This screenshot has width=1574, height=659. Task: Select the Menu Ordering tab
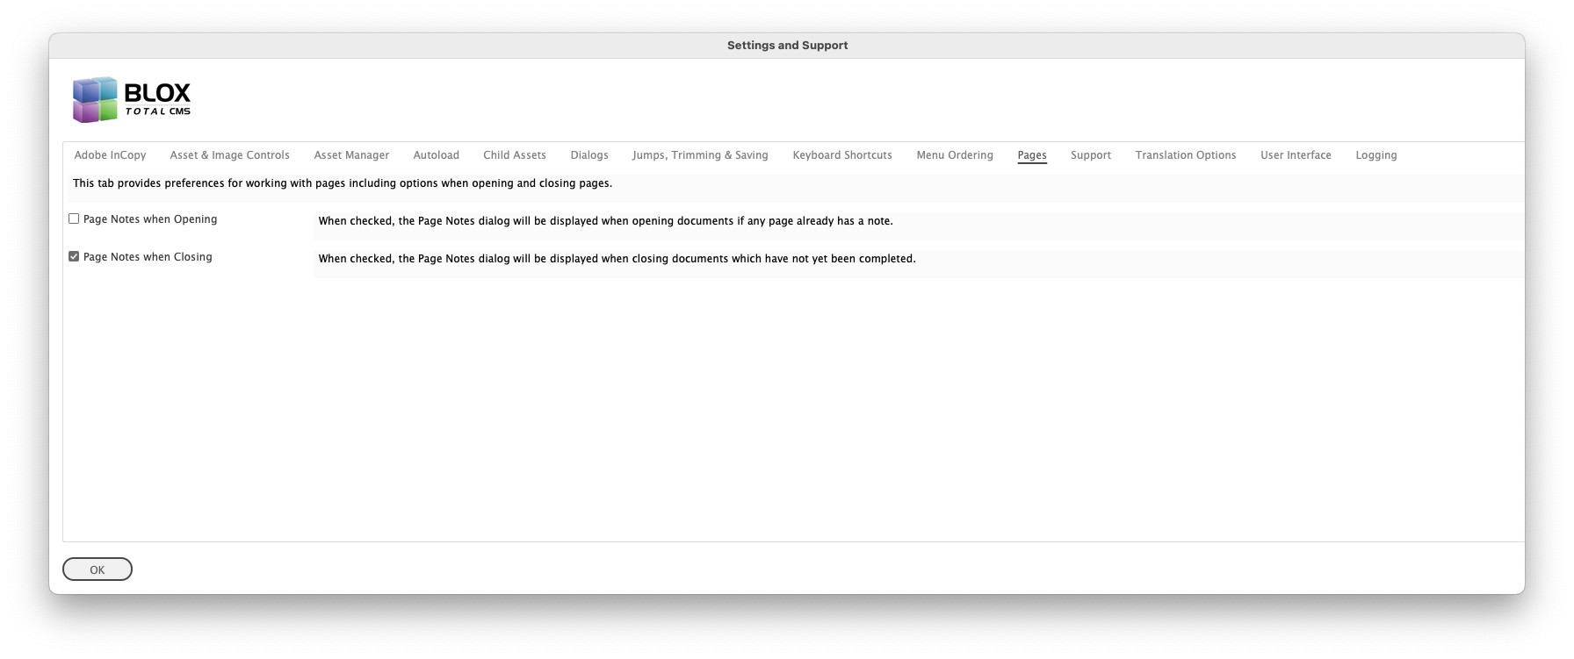tap(955, 155)
